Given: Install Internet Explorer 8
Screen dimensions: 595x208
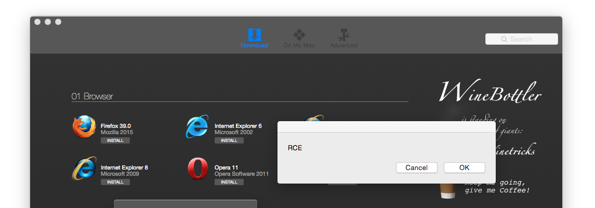Looking at the screenshot, I should point(115,182).
